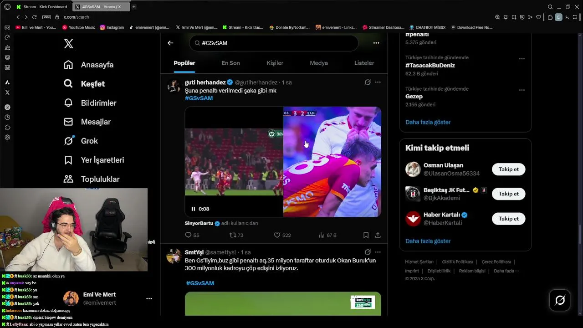Image resolution: width=583 pixels, height=328 pixels.
Task: Open the extensions cube icon
Action: 550,17
